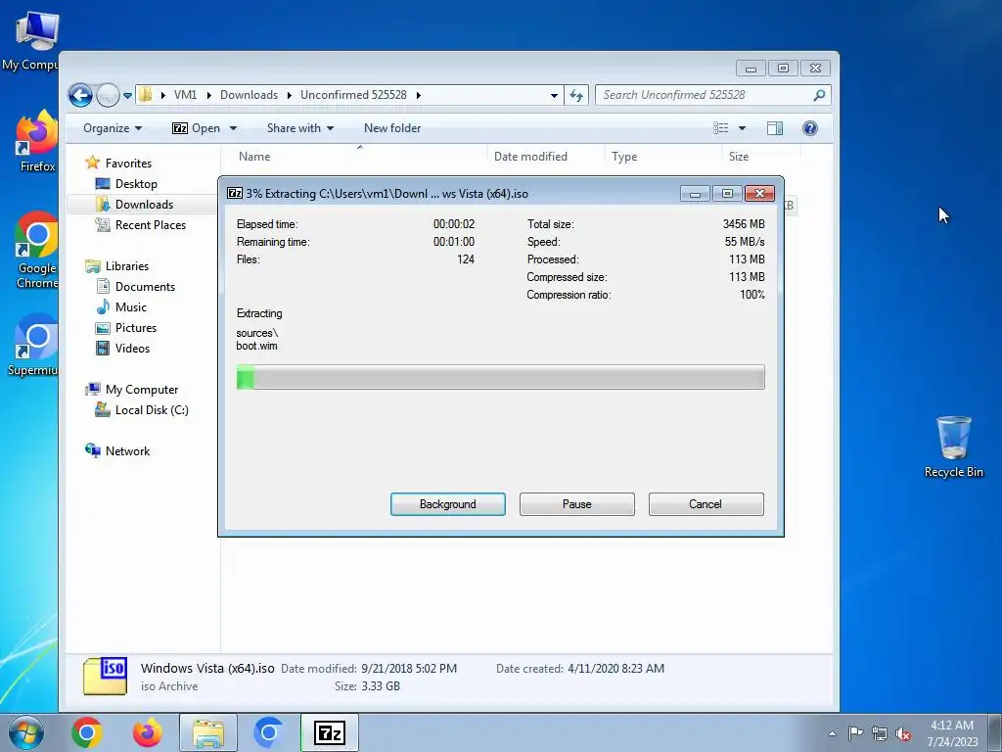Pause the extraction
This screenshot has width=1002, height=752.
(x=576, y=504)
